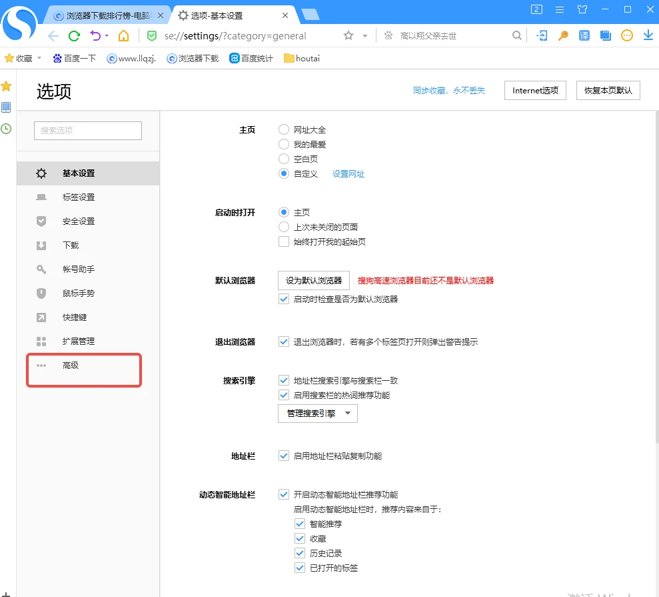
Task: Toggle 启用地址栏粘贴复制功能 checkbox
Action: (284, 456)
